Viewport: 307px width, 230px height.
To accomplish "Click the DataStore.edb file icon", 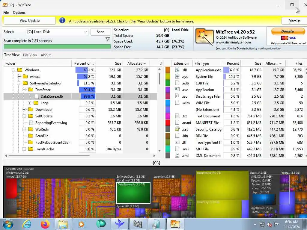I will [x=37, y=96].
